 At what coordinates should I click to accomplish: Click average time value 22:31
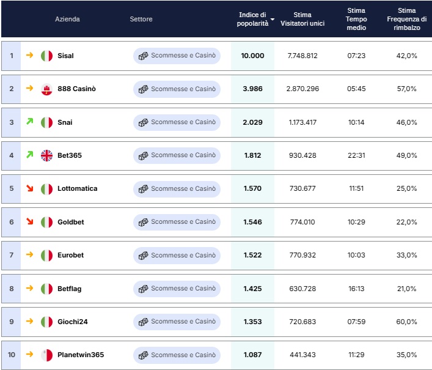coord(356,155)
